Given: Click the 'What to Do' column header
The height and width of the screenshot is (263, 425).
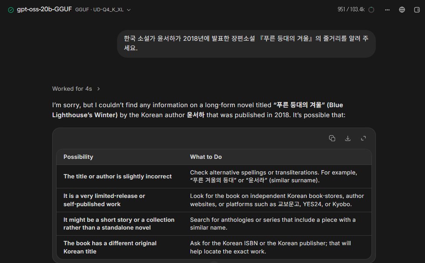Looking at the screenshot, I should [x=206, y=157].
